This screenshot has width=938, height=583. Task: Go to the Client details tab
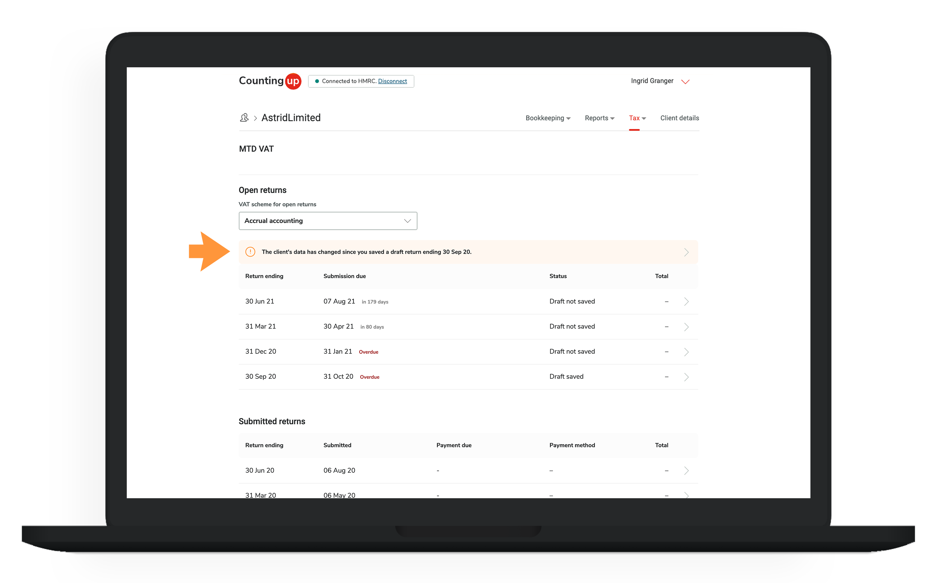(x=679, y=118)
